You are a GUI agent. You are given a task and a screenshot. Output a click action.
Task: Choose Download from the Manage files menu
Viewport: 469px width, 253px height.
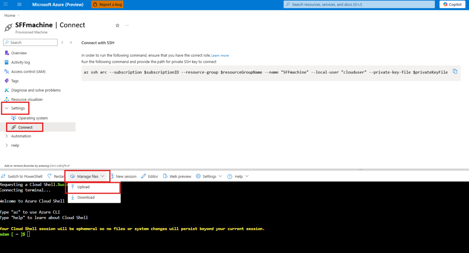(x=94, y=197)
